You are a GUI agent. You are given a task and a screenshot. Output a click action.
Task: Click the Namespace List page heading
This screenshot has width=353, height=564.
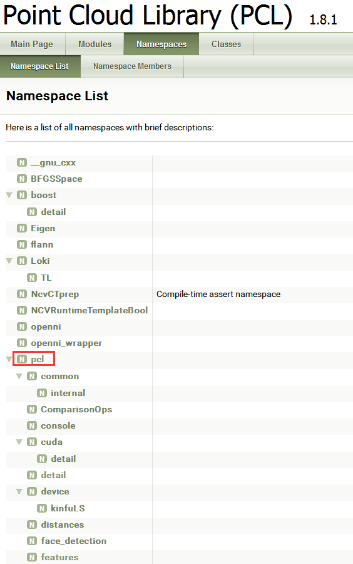click(x=57, y=96)
